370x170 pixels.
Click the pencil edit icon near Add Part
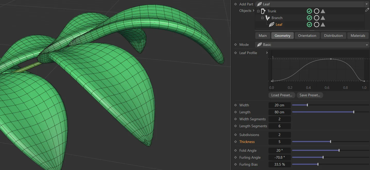coord(367,10)
